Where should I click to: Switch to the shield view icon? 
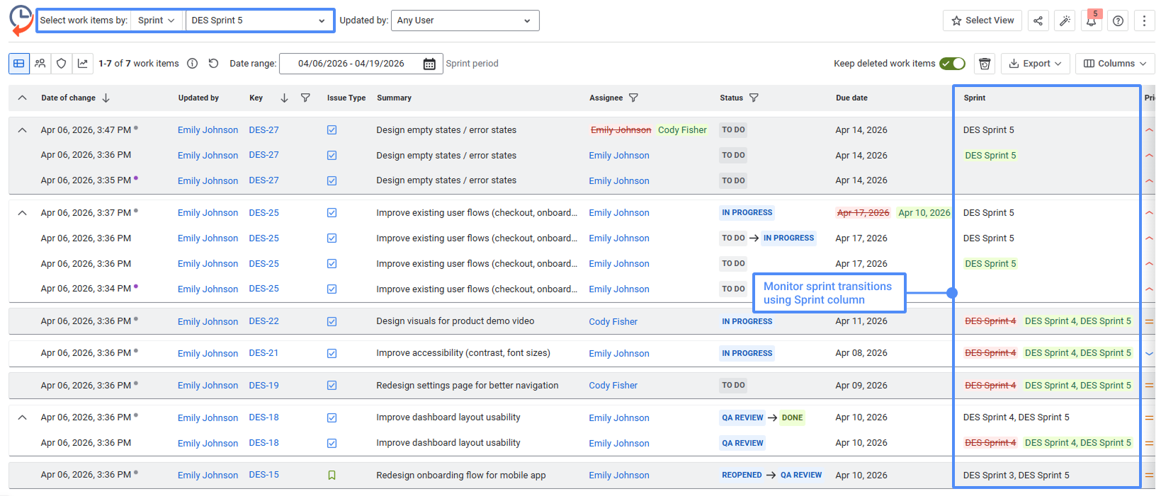coord(62,64)
